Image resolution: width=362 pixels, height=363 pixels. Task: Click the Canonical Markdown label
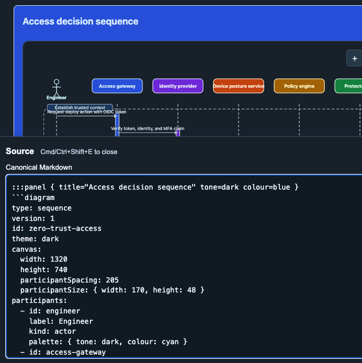[x=39, y=167]
